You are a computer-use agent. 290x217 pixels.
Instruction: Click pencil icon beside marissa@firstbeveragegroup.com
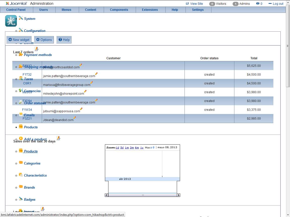click(91, 82)
